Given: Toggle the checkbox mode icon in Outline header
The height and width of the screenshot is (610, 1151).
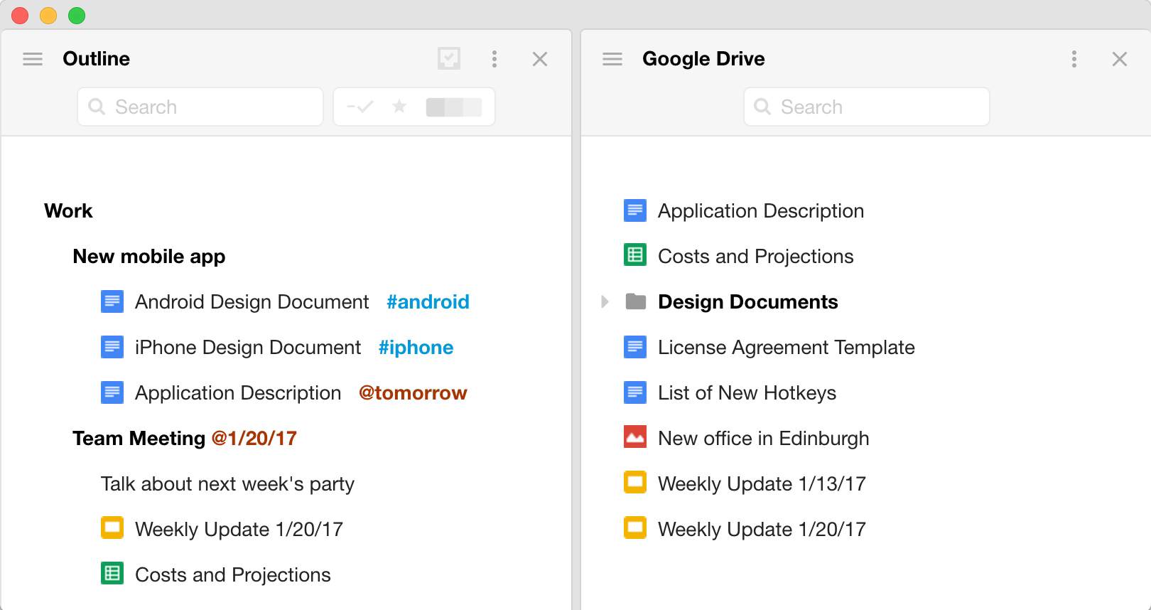Looking at the screenshot, I should click(x=449, y=58).
